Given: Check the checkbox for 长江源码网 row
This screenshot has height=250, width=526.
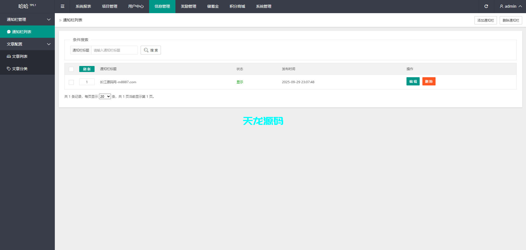Looking at the screenshot, I should pos(71,82).
